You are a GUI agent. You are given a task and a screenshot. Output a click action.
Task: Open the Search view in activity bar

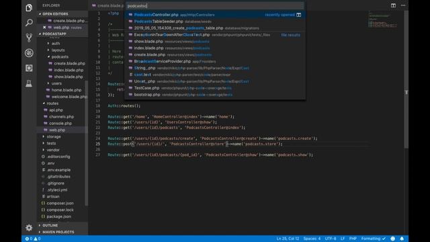(x=29, y=22)
